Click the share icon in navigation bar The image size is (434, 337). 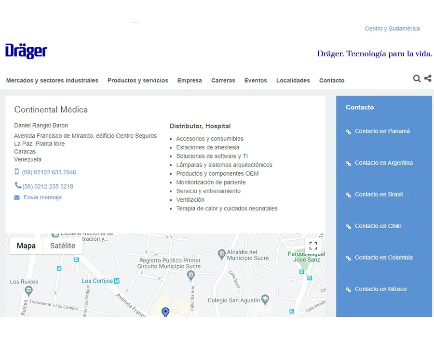click(x=428, y=78)
